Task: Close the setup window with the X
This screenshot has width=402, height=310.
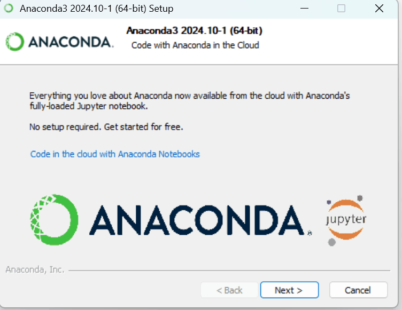Action: point(379,9)
